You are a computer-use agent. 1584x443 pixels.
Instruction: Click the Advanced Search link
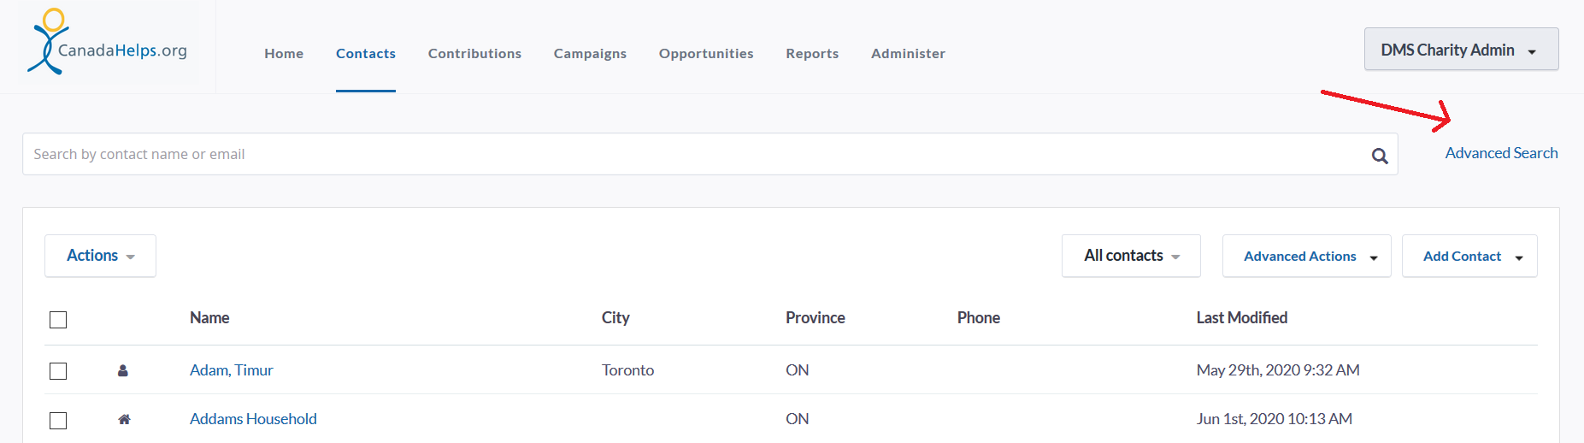point(1501,153)
